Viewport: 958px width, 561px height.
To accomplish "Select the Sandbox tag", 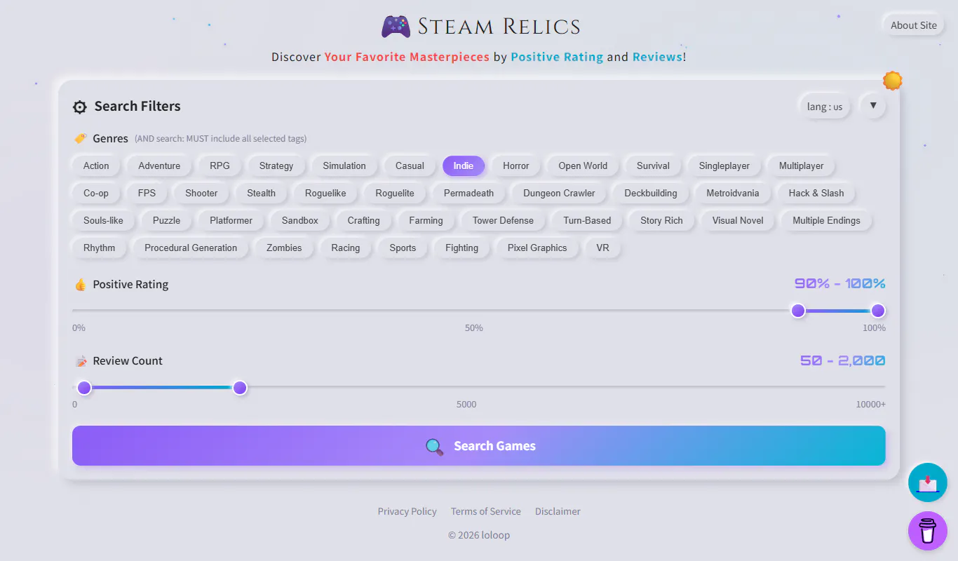I will 300,221.
